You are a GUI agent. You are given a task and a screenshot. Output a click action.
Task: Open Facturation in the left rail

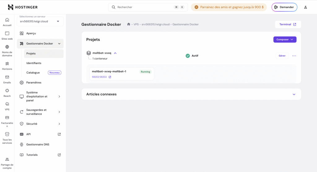click(x=7, y=121)
